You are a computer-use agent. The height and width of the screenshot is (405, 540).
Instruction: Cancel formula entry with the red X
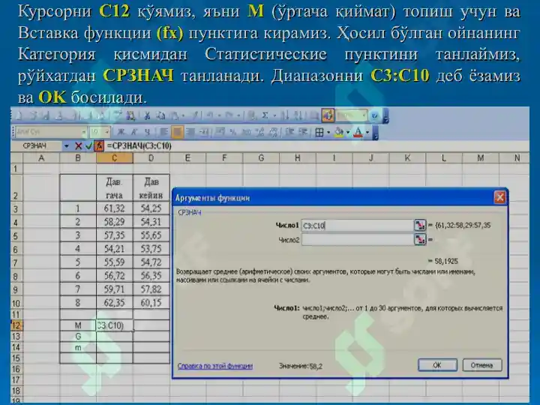78,146
